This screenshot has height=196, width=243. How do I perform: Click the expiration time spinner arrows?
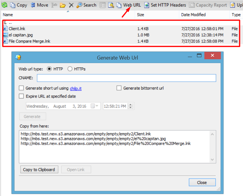click(131, 106)
